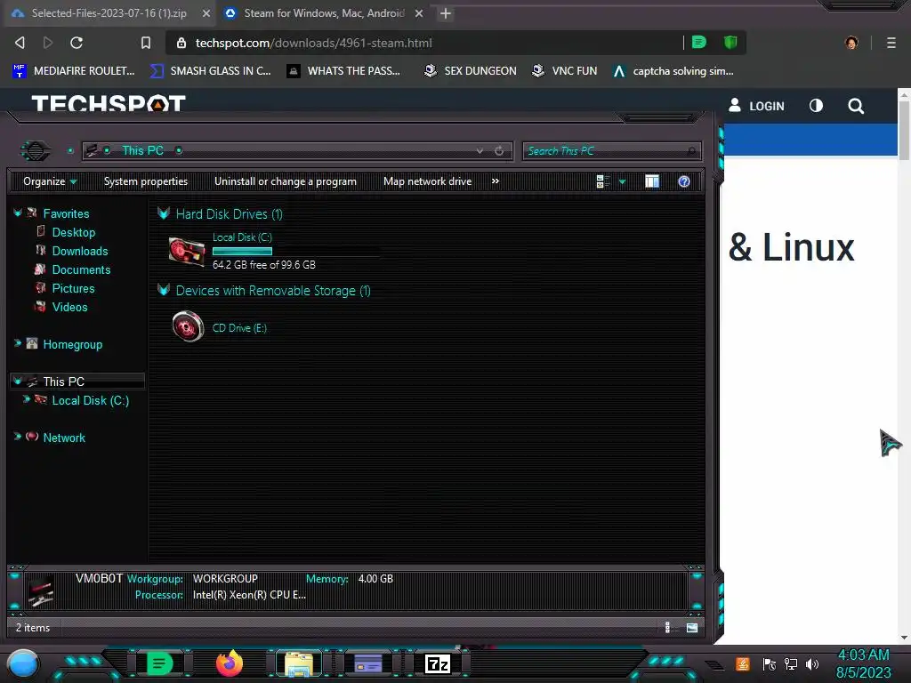The height and width of the screenshot is (683, 911).
Task: Open the browser profile avatar
Action: pyautogui.click(x=851, y=43)
